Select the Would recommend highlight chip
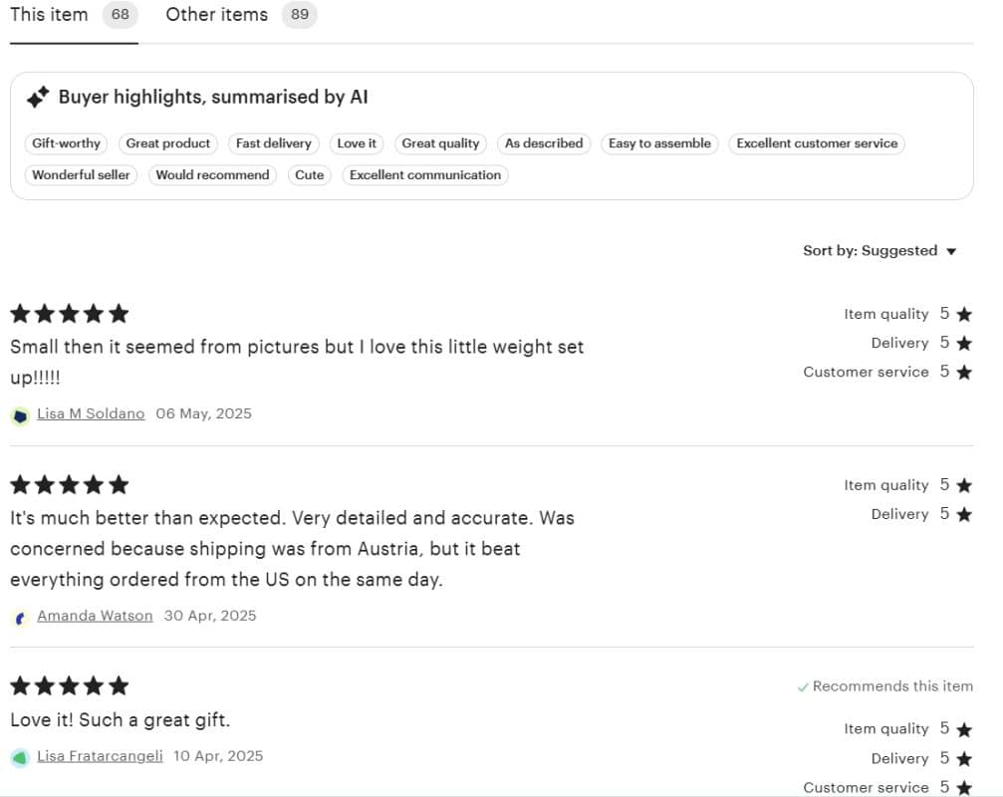1003x797 pixels. pos(212,174)
